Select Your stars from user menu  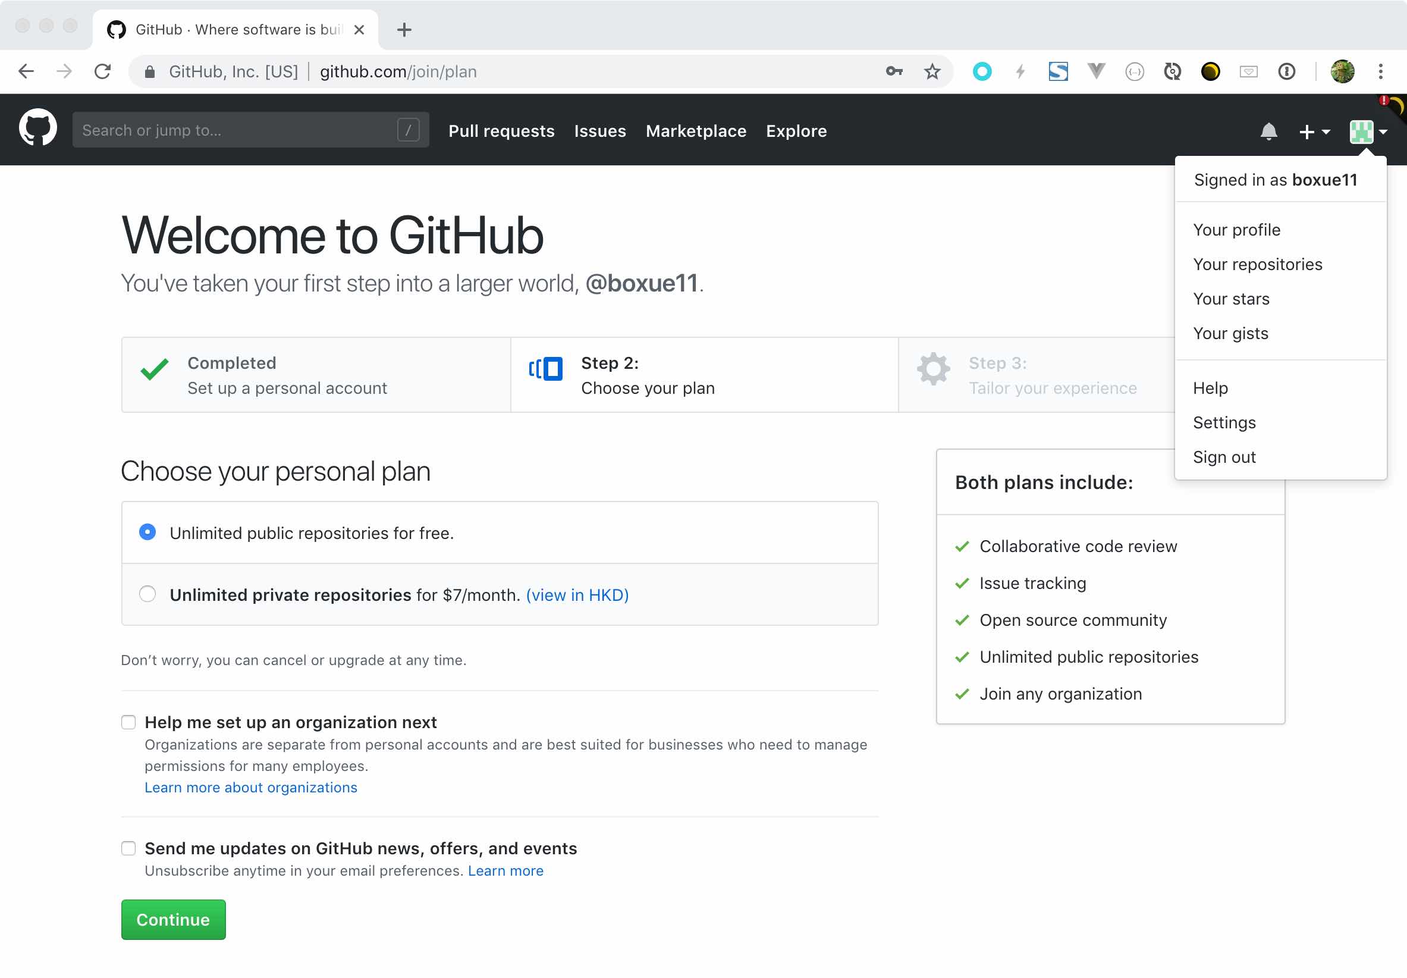point(1280,299)
